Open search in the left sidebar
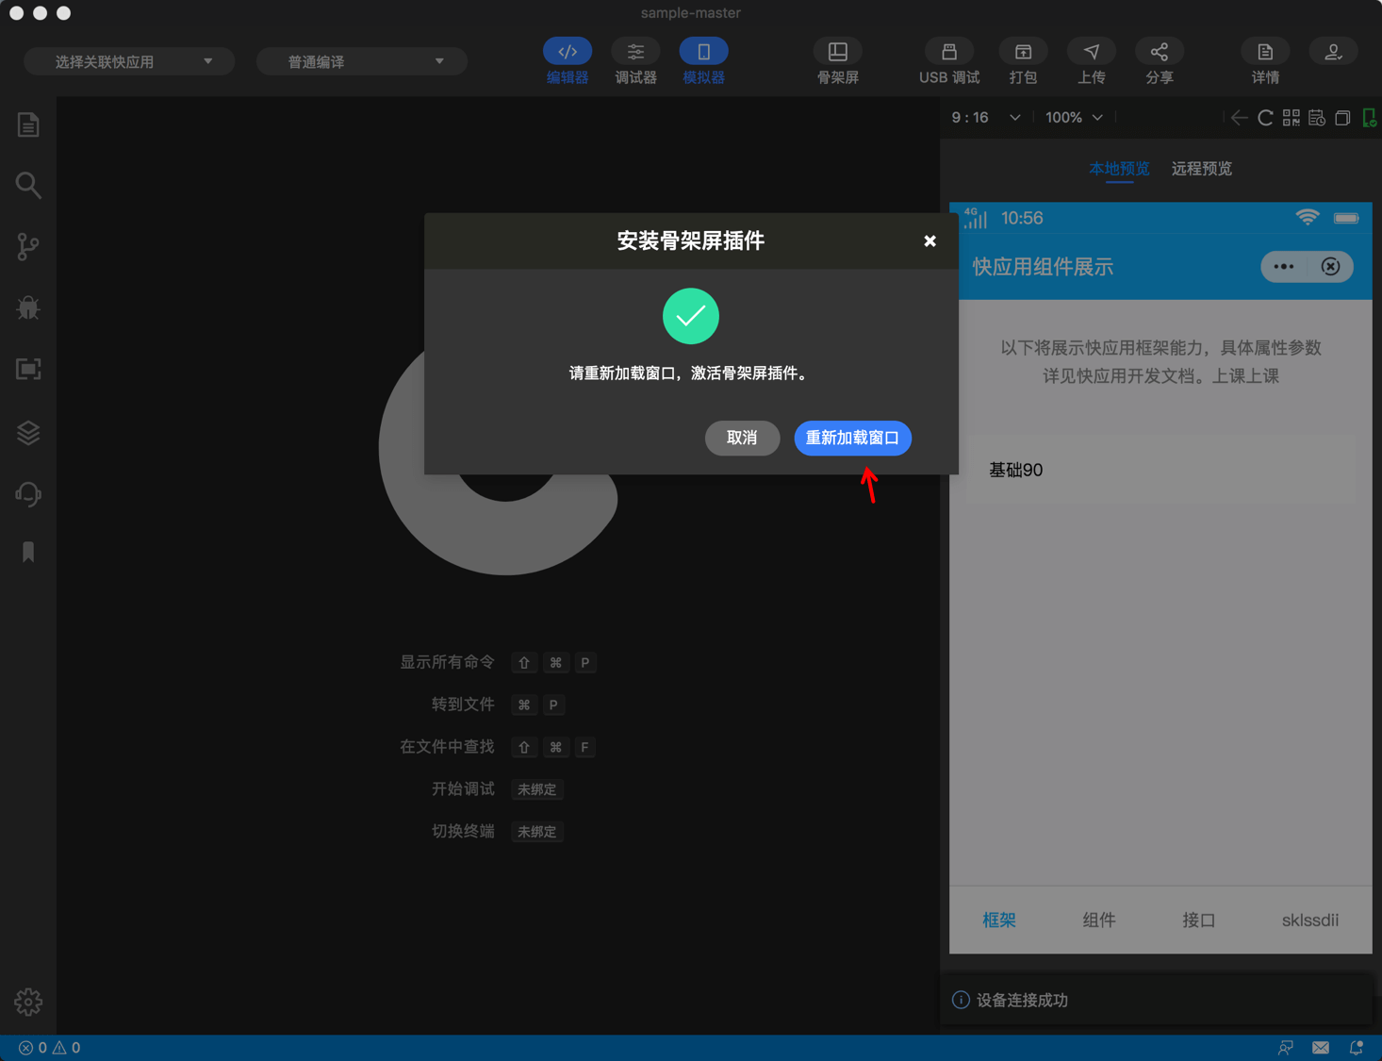The width and height of the screenshot is (1382, 1061). [x=27, y=185]
